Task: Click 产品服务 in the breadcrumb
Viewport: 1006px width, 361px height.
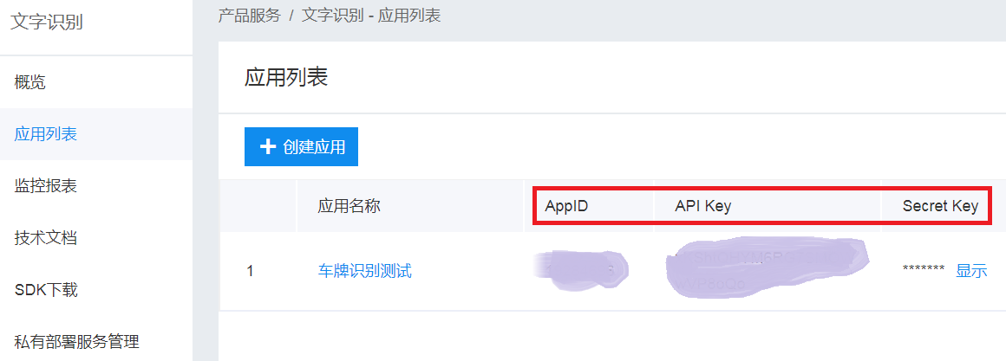Action: (x=250, y=16)
